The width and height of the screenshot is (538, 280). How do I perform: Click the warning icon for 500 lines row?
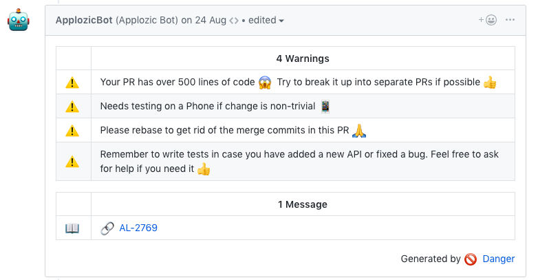(x=72, y=83)
